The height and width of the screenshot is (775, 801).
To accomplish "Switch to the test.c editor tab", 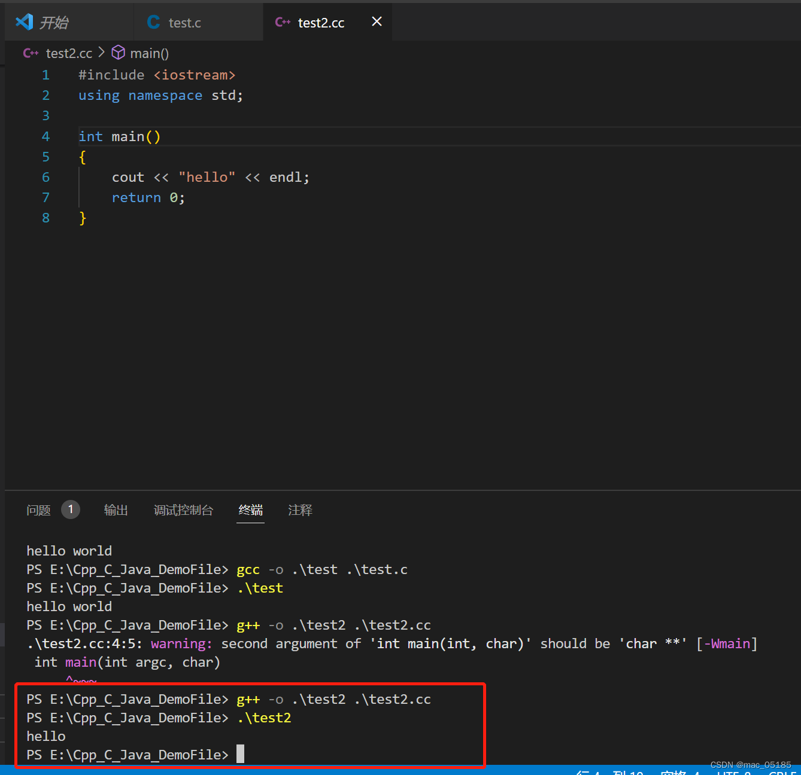I will [198, 23].
